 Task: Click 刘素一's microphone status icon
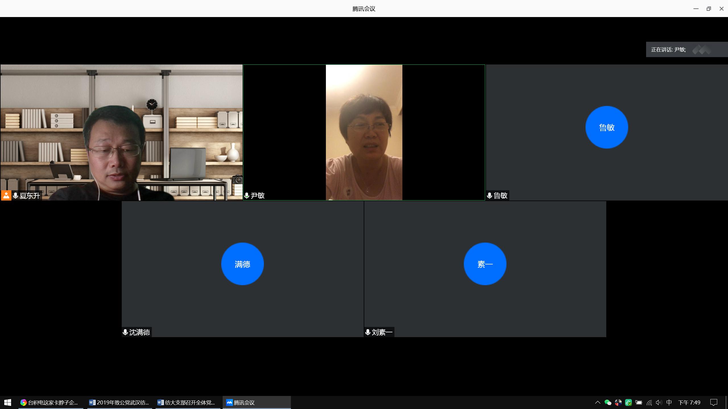pyautogui.click(x=368, y=332)
